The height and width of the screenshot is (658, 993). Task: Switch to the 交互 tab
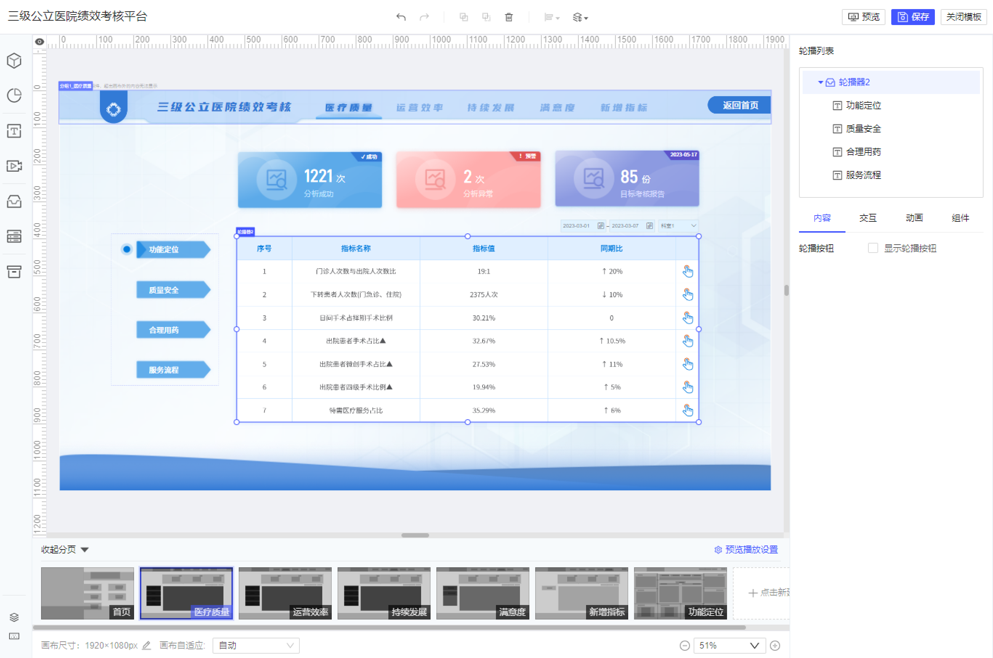pyautogui.click(x=868, y=218)
